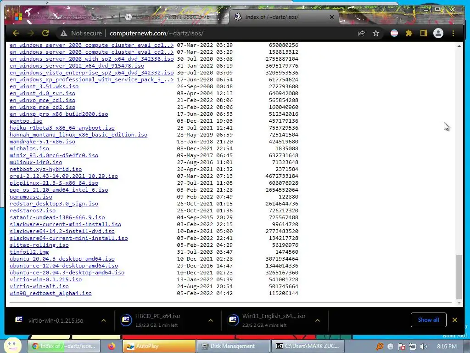Open the striped flag extension icon

click(394, 33)
